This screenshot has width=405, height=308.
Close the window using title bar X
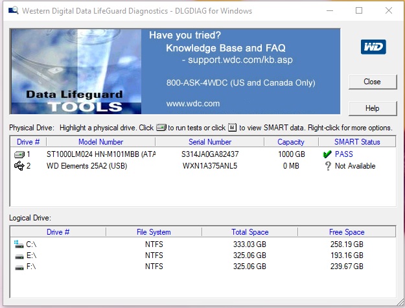click(x=388, y=10)
